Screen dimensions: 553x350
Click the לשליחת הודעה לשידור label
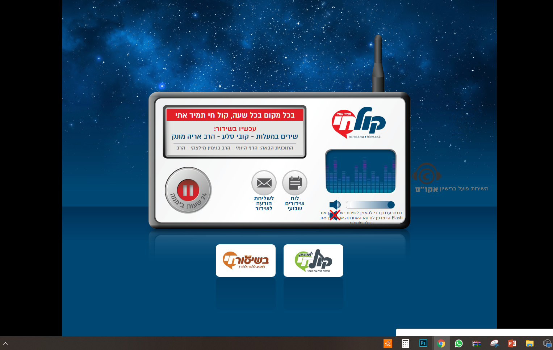coord(264,203)
